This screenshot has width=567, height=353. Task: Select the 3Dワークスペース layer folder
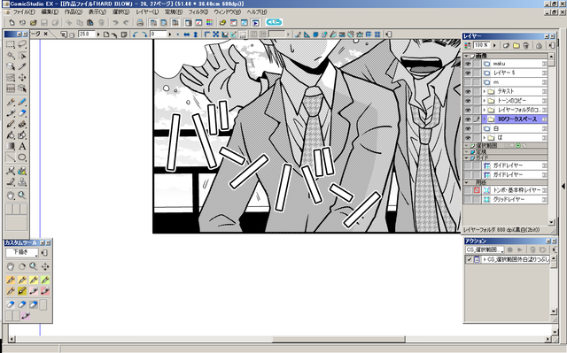[x=515, y=119]
